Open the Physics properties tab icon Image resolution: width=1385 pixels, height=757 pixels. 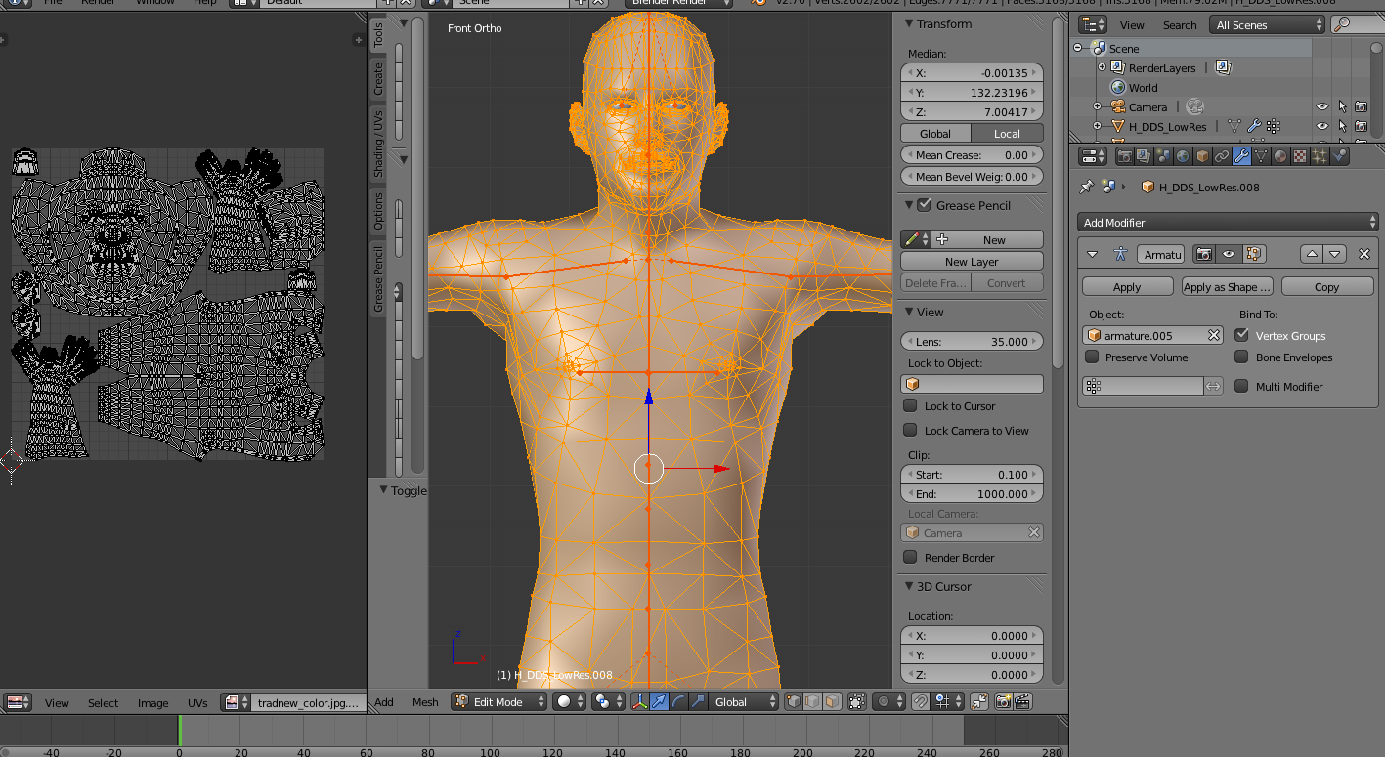click(1339, 156)
